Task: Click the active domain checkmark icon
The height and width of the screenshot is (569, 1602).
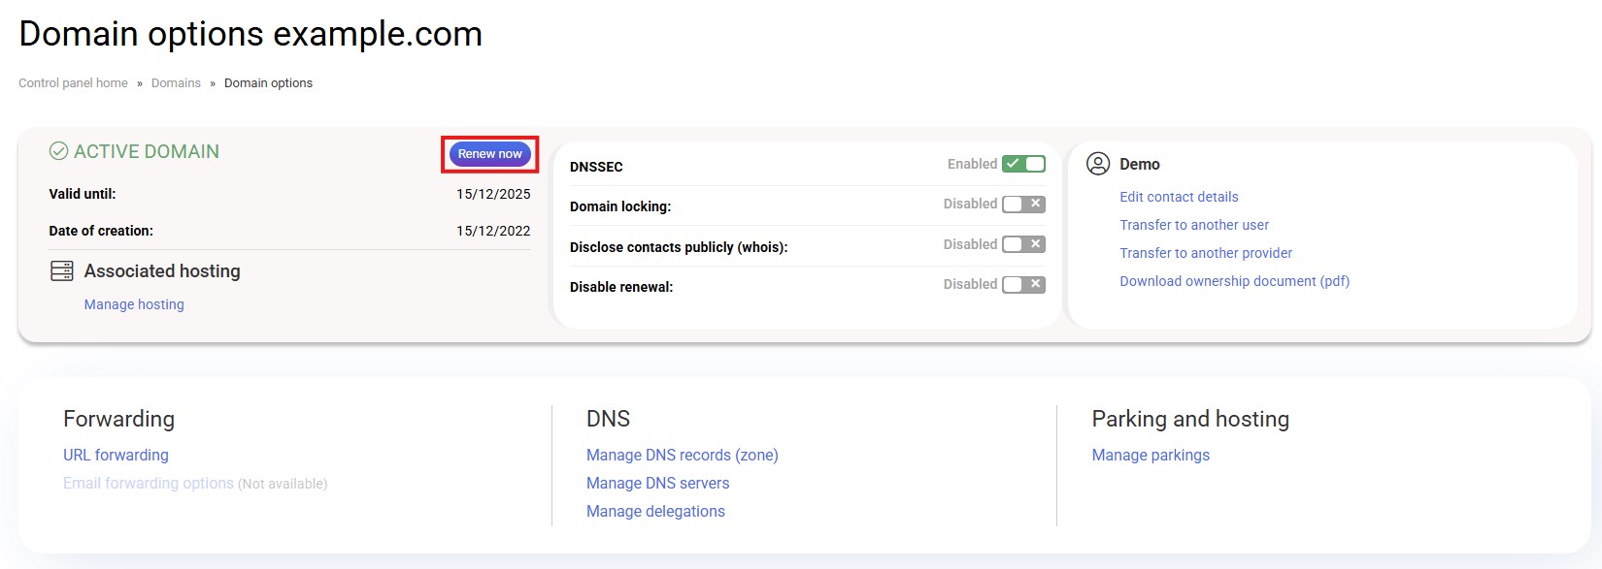Action: 59,151
